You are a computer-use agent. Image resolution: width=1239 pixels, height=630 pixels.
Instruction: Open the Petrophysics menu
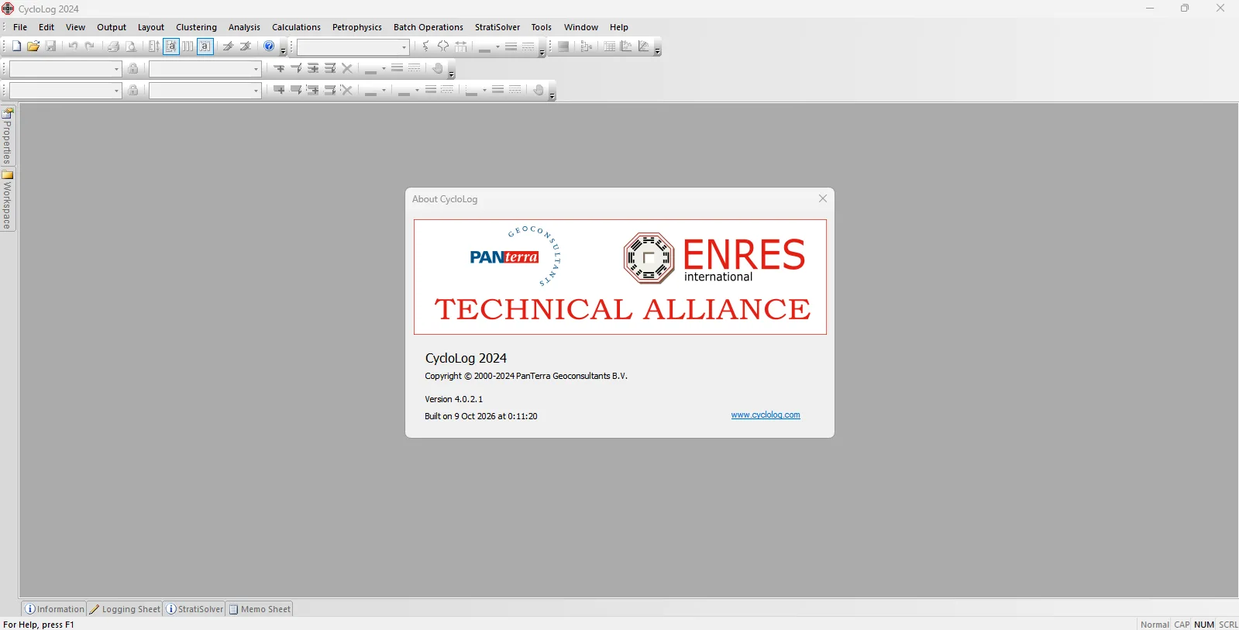pyautogui.click(x=357, y=27)
